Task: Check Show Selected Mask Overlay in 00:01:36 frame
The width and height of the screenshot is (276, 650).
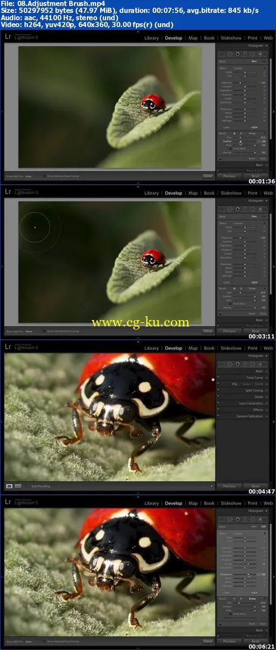Action: pyautogui.click(x=44, y=176)
